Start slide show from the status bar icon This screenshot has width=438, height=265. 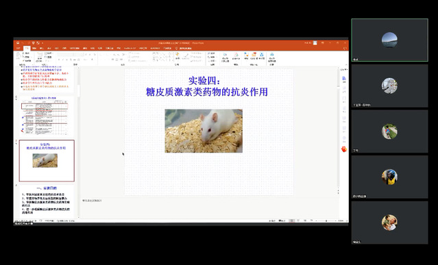(311, 220)
